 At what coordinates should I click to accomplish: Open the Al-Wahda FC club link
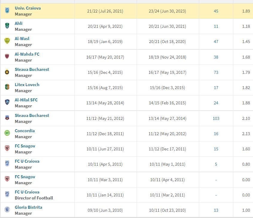pos(27,54)
